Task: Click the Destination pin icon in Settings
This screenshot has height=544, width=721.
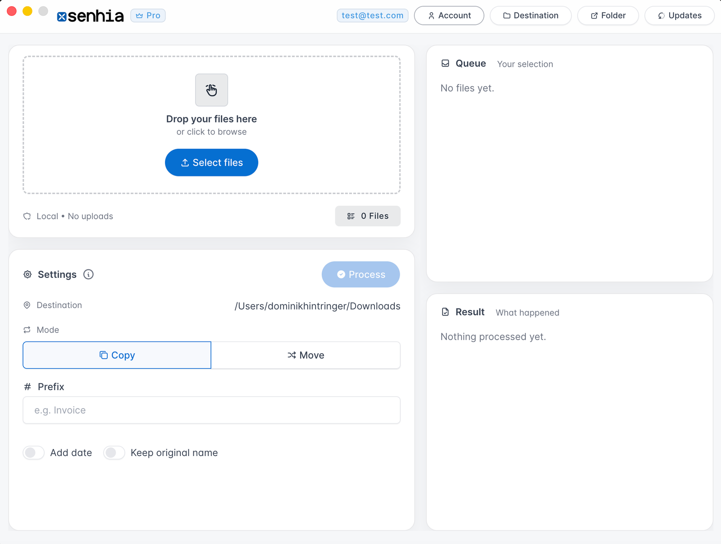Action: pos(27,305)
